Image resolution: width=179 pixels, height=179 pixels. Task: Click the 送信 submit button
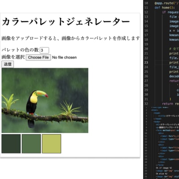pyautogui.click(x=8, y=64)
